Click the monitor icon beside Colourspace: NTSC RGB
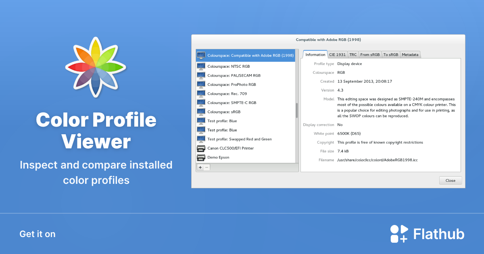The image size is (484, 254). tap(201, 66)
